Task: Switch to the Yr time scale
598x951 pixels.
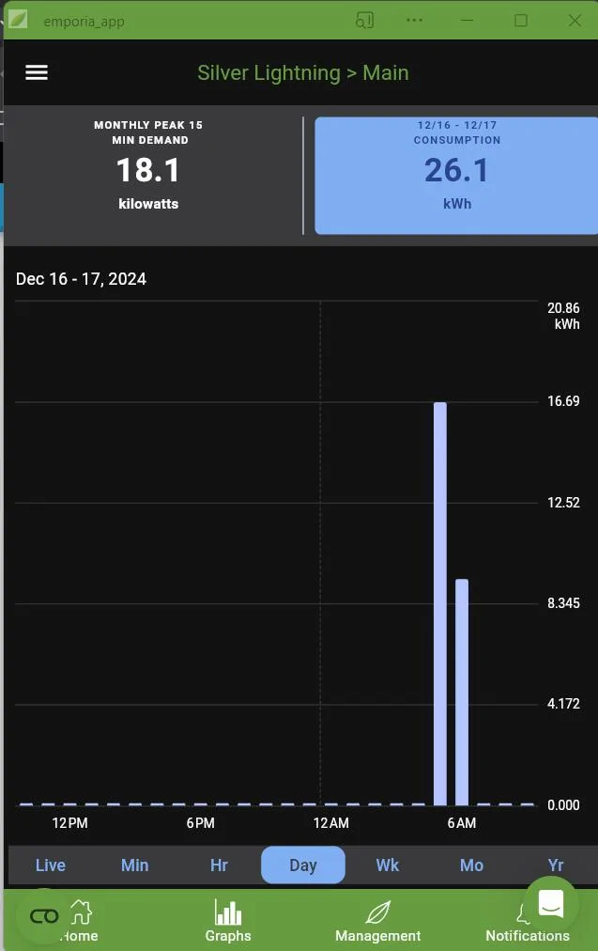Action: pos(556,865)
